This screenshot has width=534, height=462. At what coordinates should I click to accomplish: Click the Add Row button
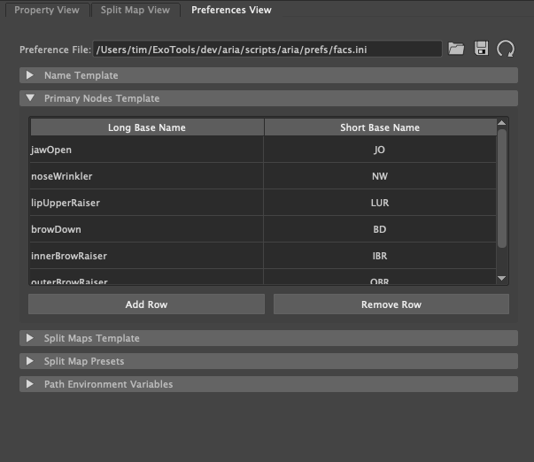pyautogui.click(x=146, y=304)
